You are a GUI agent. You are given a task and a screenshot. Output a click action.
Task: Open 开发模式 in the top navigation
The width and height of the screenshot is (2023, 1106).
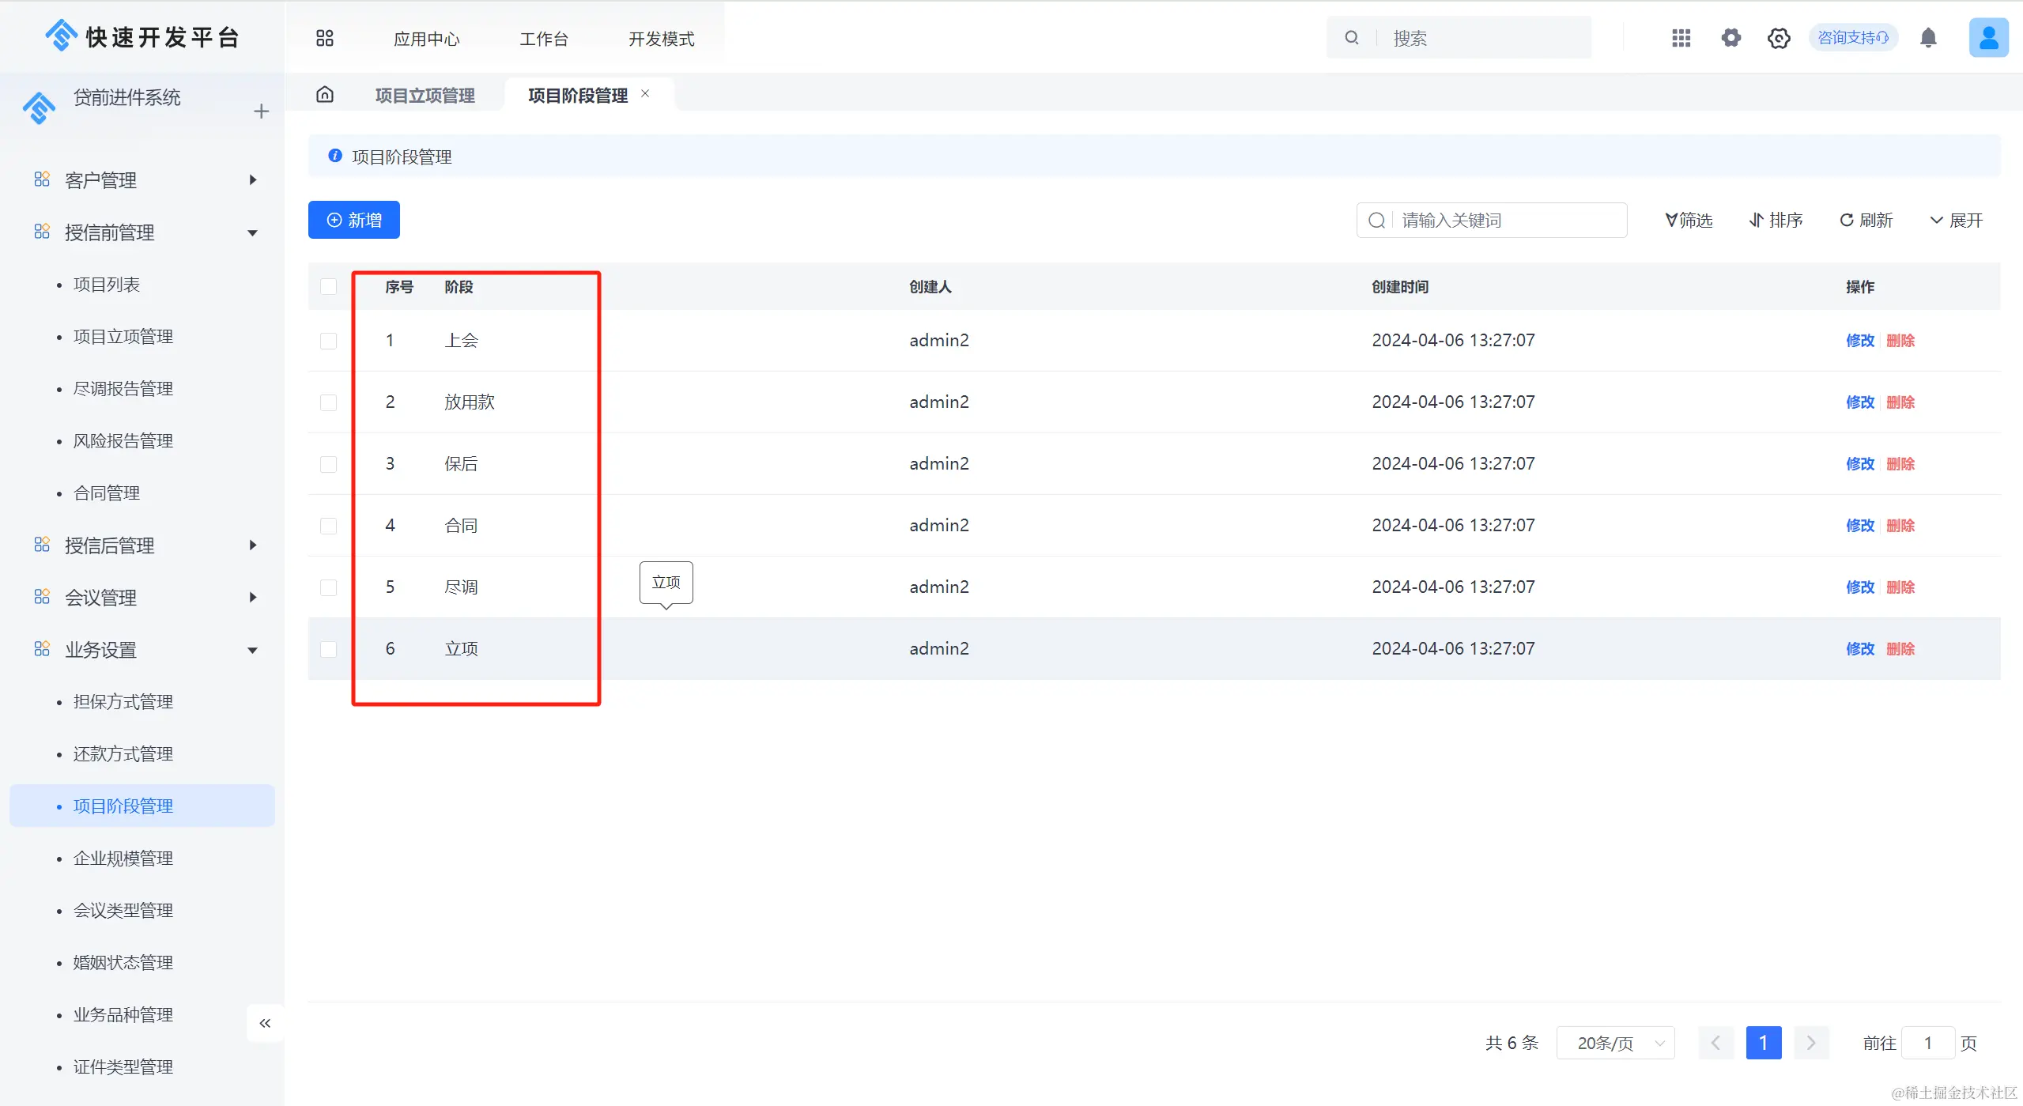pyautogui.click(x=661, y=39)
